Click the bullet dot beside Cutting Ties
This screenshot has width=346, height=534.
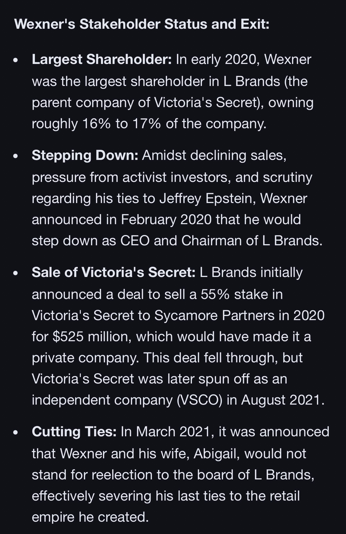pyautogui.click(x=16, y=432)
